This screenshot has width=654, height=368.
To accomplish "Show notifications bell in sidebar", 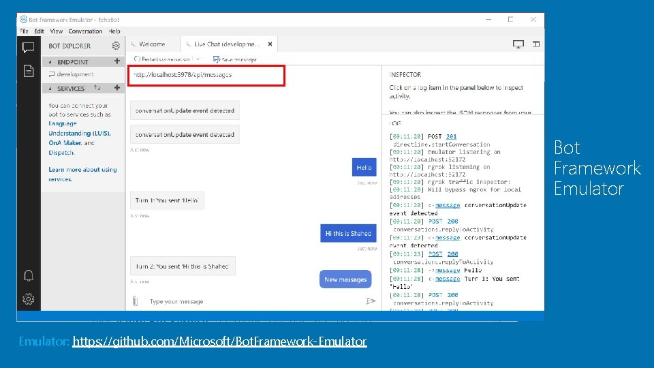I will pyautogui.click(x=29, y=276).
